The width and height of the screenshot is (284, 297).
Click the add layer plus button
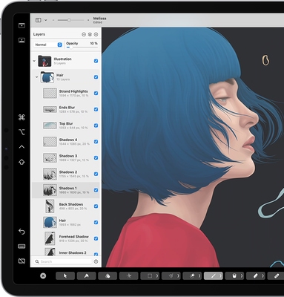click(x=96, y=34)
